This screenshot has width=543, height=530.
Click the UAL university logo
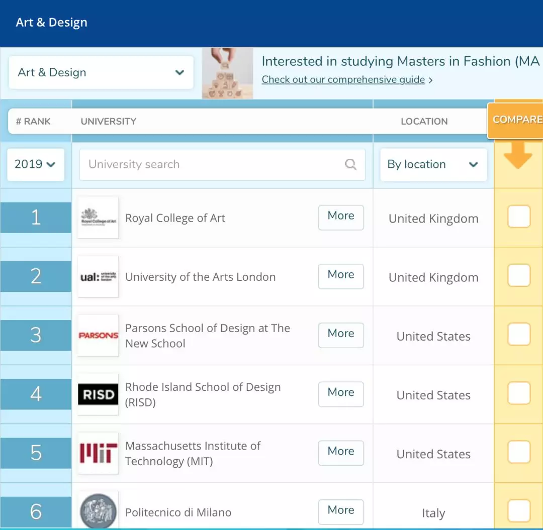99,276
